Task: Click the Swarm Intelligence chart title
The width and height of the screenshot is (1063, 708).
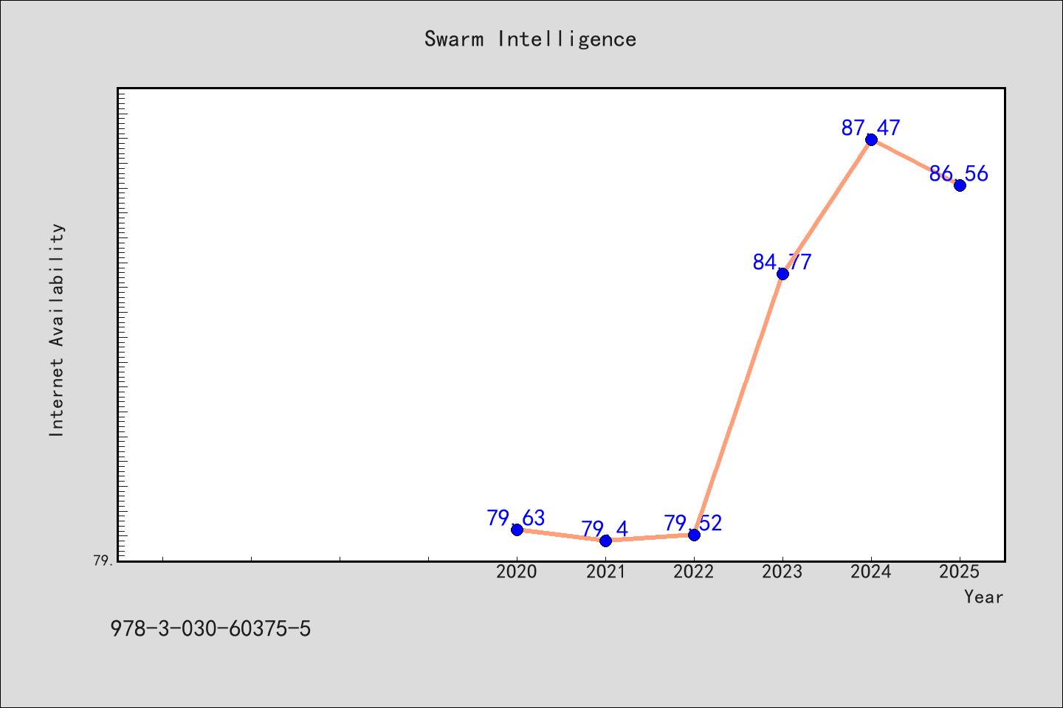Action: coord(530,39)
